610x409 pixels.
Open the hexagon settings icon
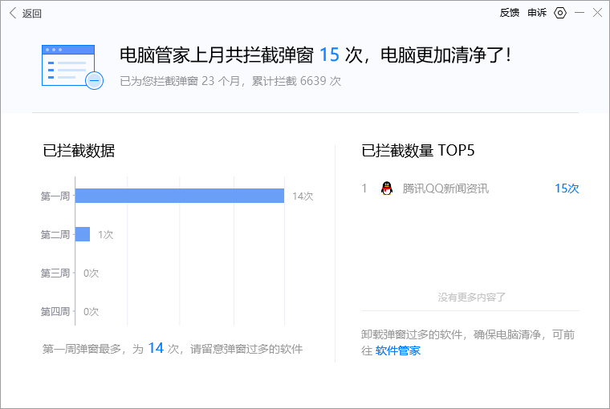[560, 13]
